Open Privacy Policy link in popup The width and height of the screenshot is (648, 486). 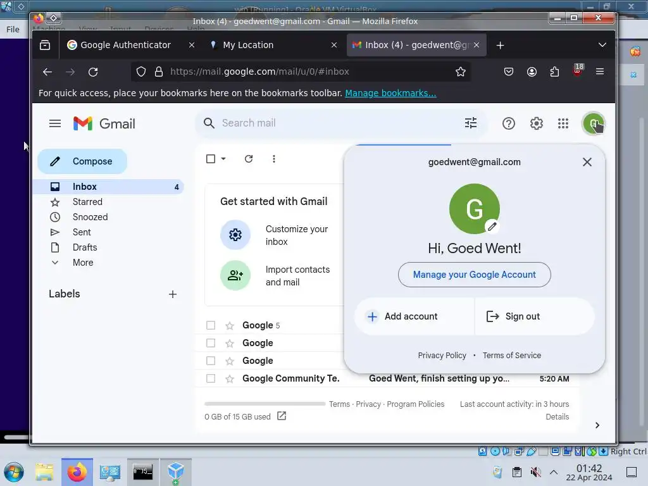pyautogui.click(x=442, y=356)
